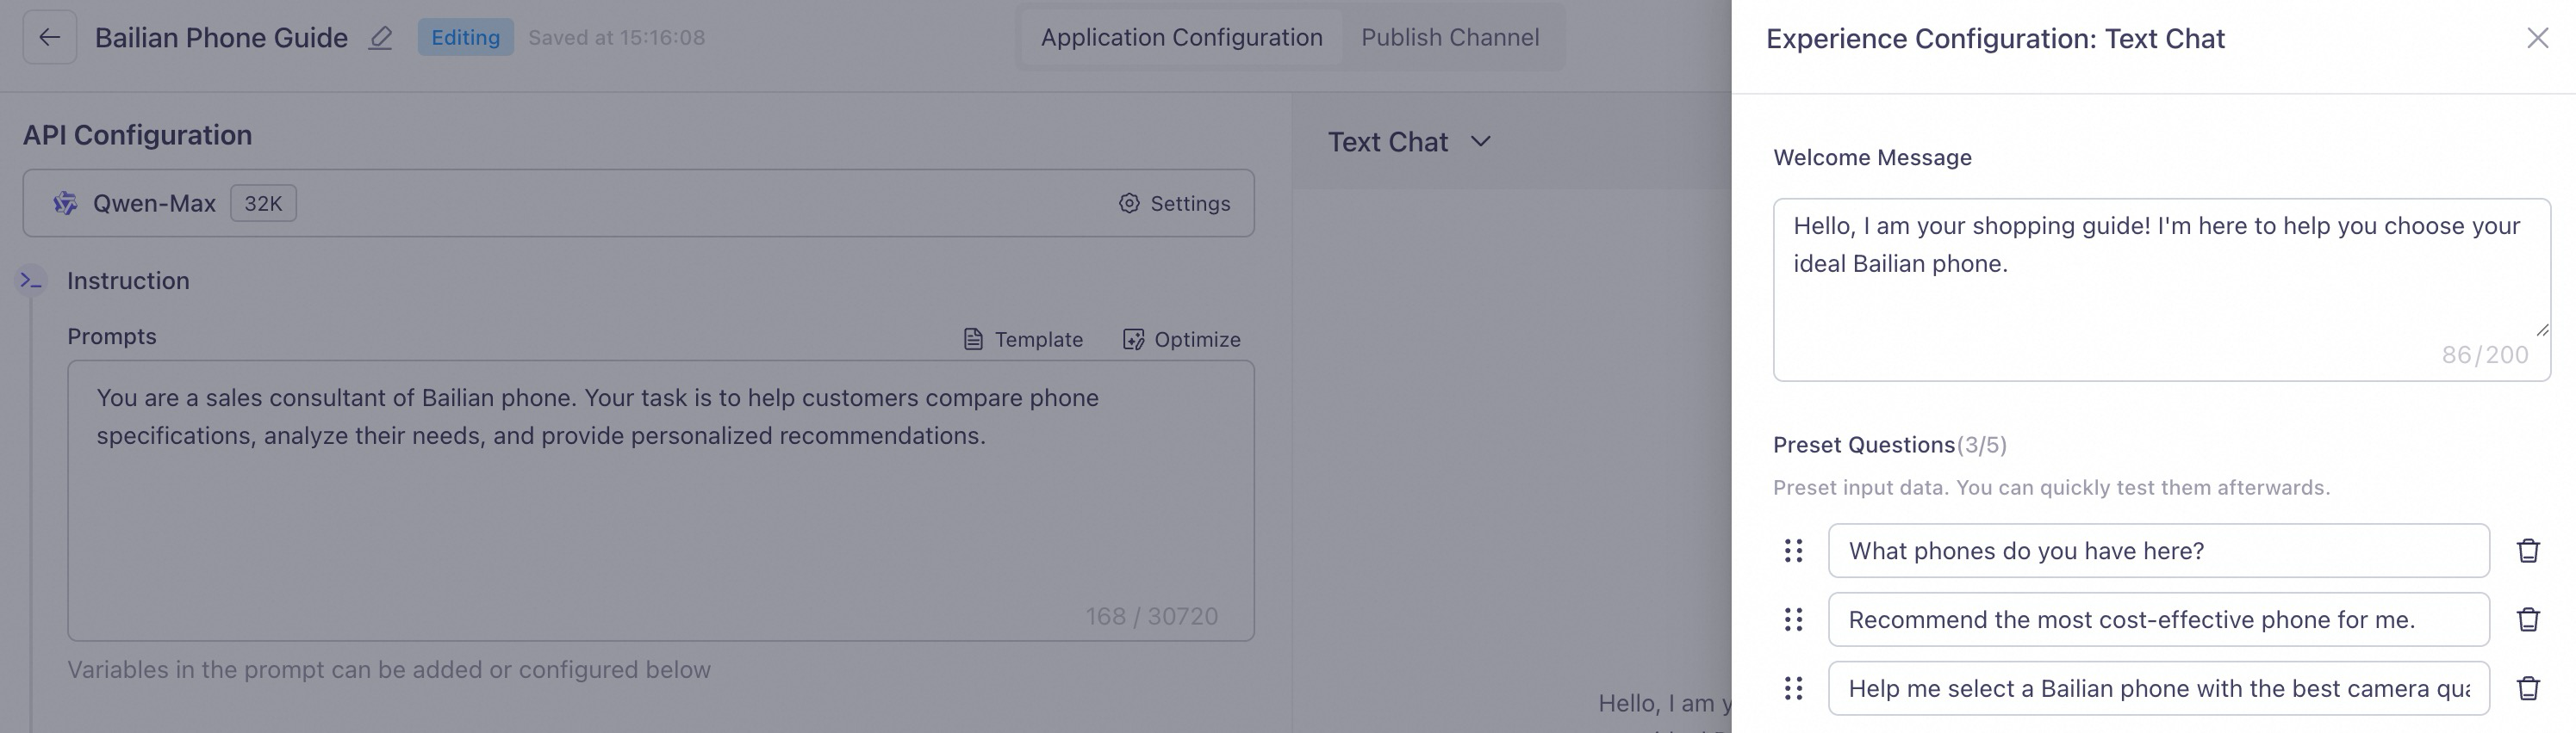Screen dimensions: 2576x733
Task: Edit the 'What phones do you have here?' field
Action: (x=2158, y=551)
